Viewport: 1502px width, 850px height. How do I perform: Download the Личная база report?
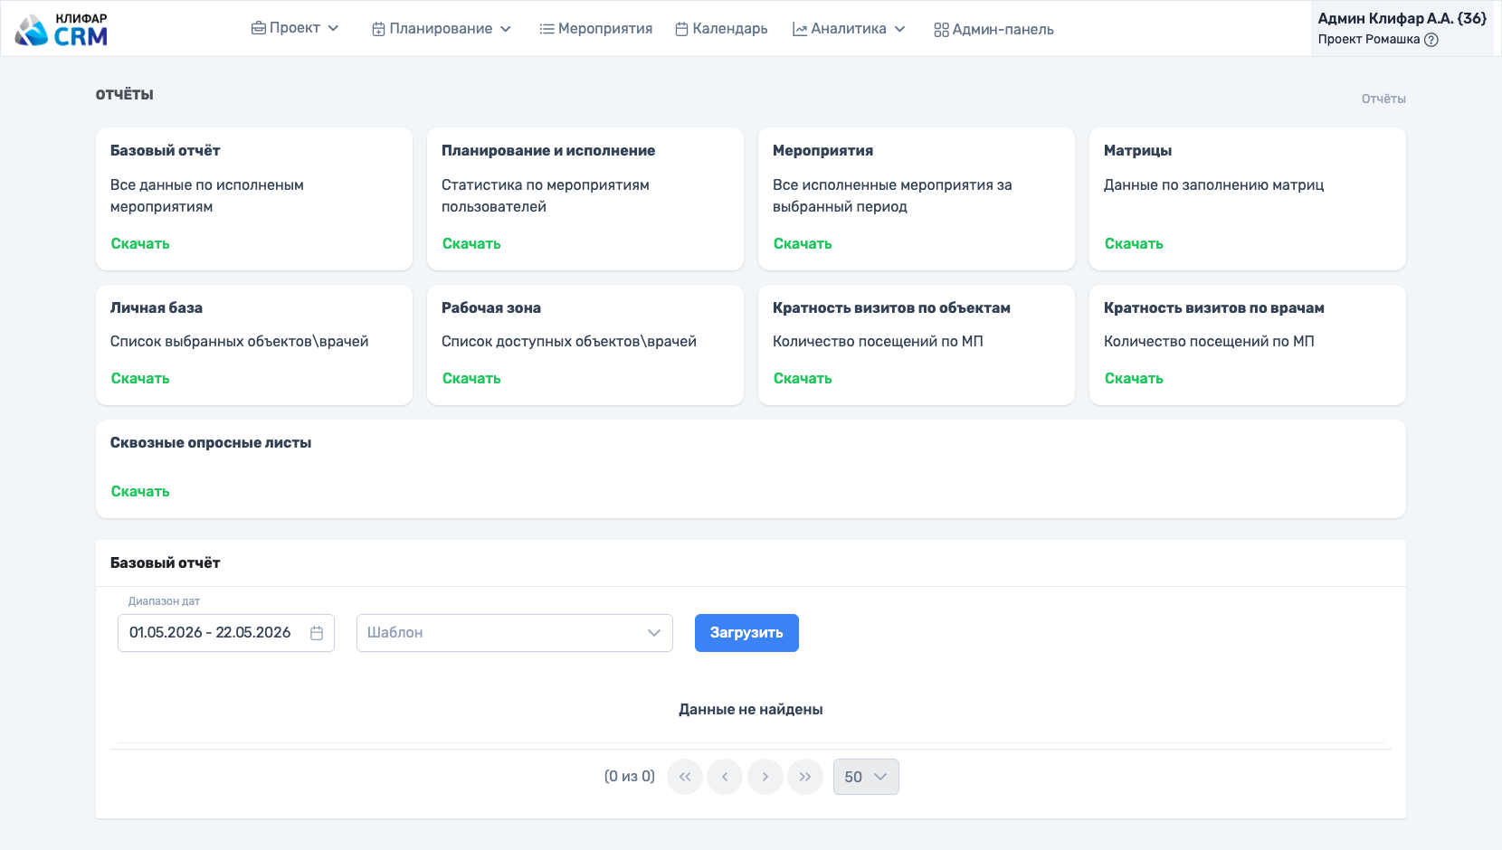[140, 378]
